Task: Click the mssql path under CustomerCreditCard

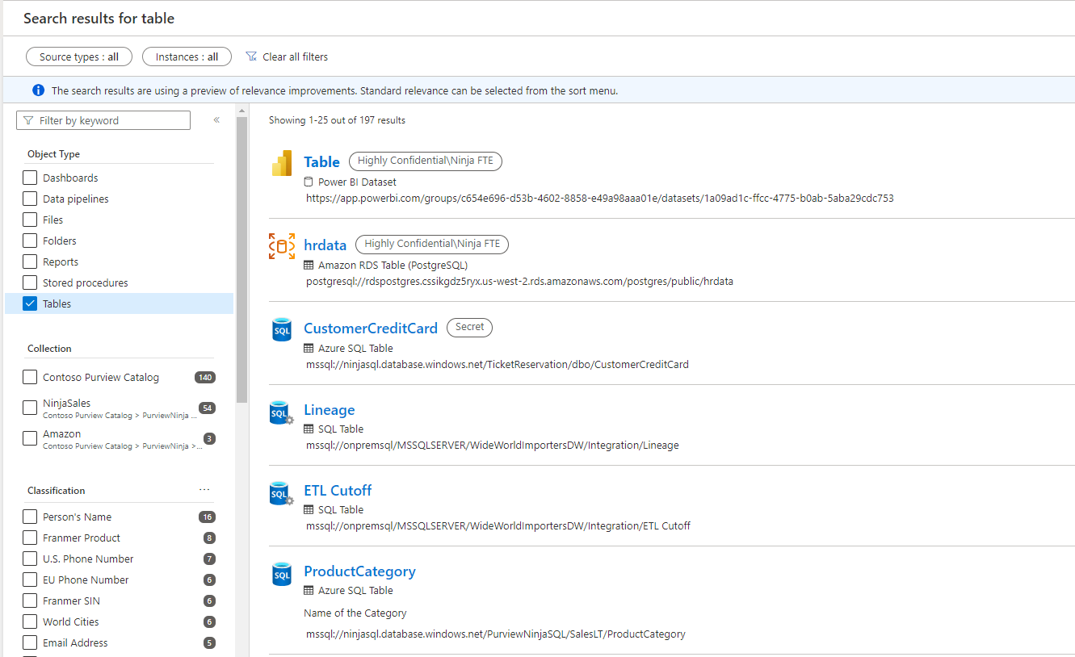Action: pos(498,364)
